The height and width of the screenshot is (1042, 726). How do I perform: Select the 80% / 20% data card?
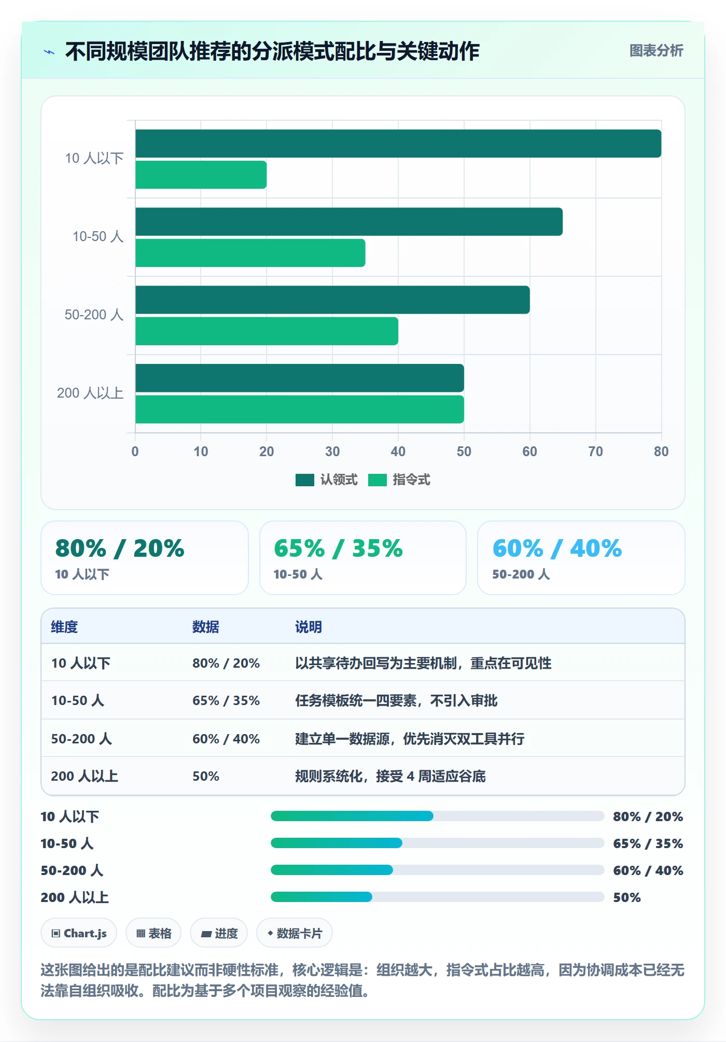tap(145, 558)
